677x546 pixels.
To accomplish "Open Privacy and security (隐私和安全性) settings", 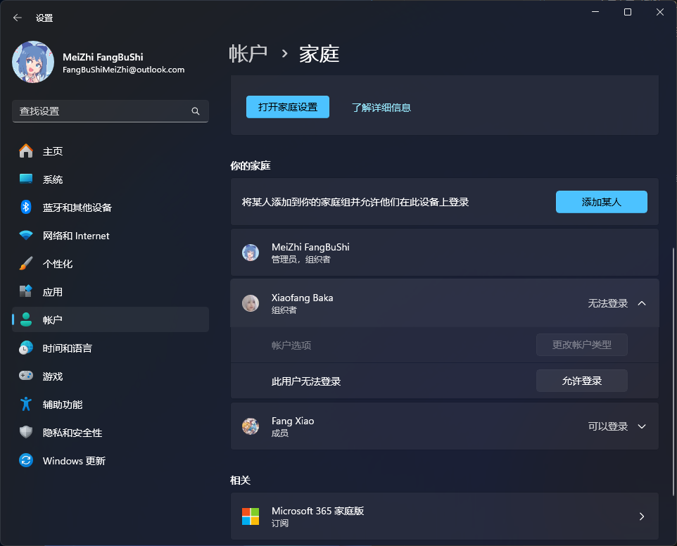I will click(x=72, y=433).
